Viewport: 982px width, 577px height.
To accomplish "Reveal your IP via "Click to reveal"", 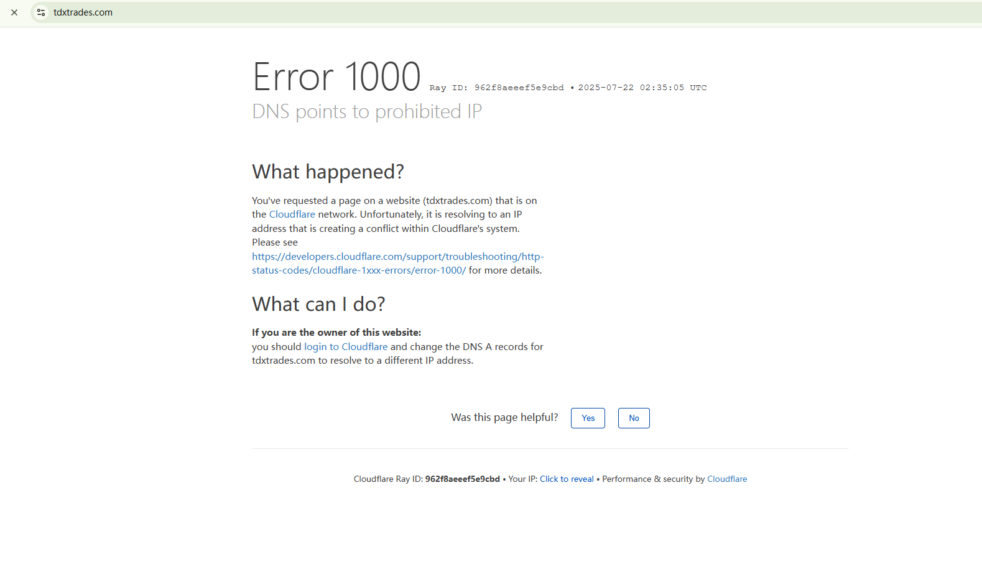I will 567,479.
